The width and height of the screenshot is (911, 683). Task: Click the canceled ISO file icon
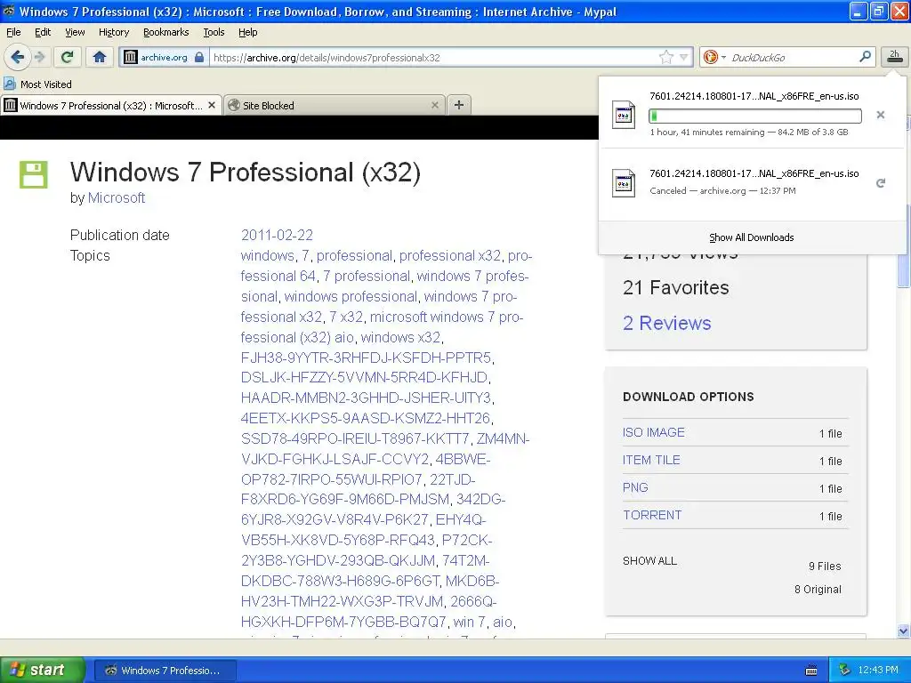tap(624, 183)
